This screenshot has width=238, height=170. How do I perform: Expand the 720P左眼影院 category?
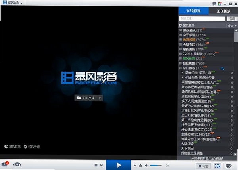click(180, 53)
